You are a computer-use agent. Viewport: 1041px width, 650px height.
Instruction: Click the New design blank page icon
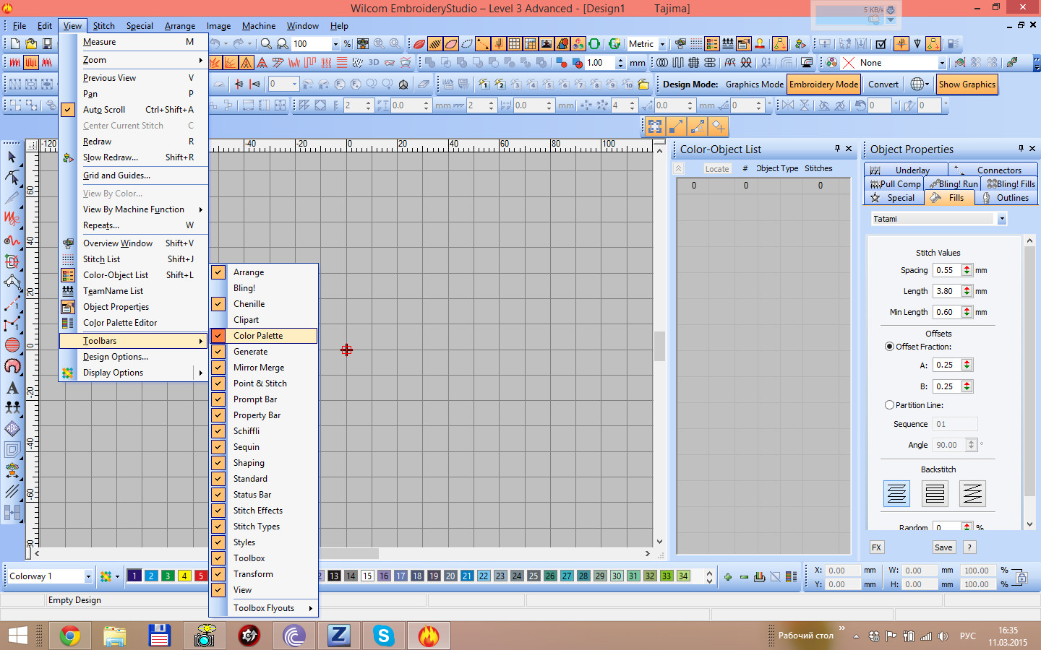coord(15,44)
